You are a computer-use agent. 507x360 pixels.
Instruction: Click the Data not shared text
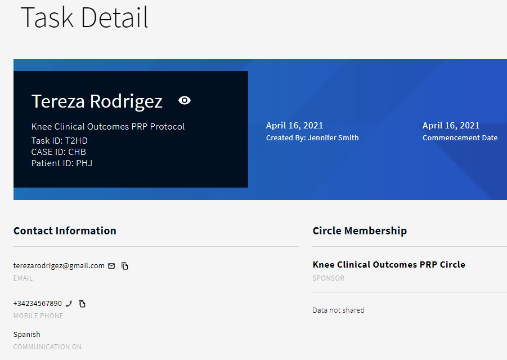click(x=338, y=310)
